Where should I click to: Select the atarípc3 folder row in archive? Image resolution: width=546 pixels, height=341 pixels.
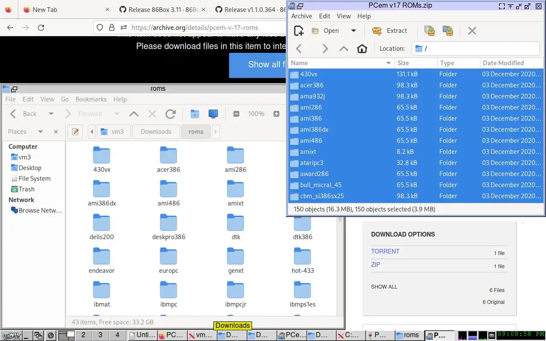coord(415,163)
